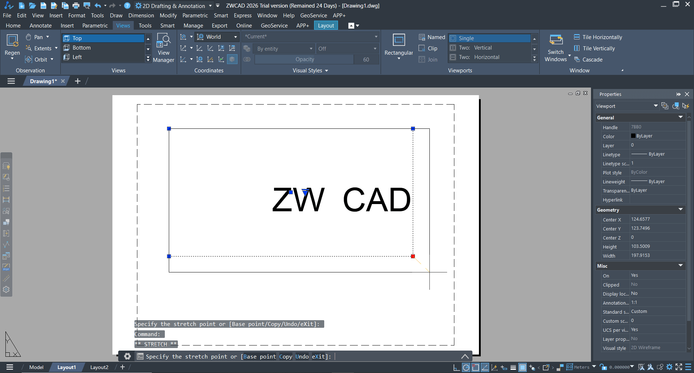This screenshot has height=373, width=694.
Task: Click the Color ByLayer swatch
Action: coord(633,136)
